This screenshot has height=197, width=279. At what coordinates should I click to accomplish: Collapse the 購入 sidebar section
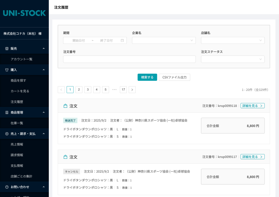click(x=43, y=70)
